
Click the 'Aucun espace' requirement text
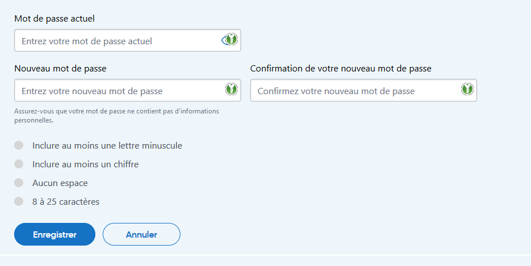[x=60, y=183]
